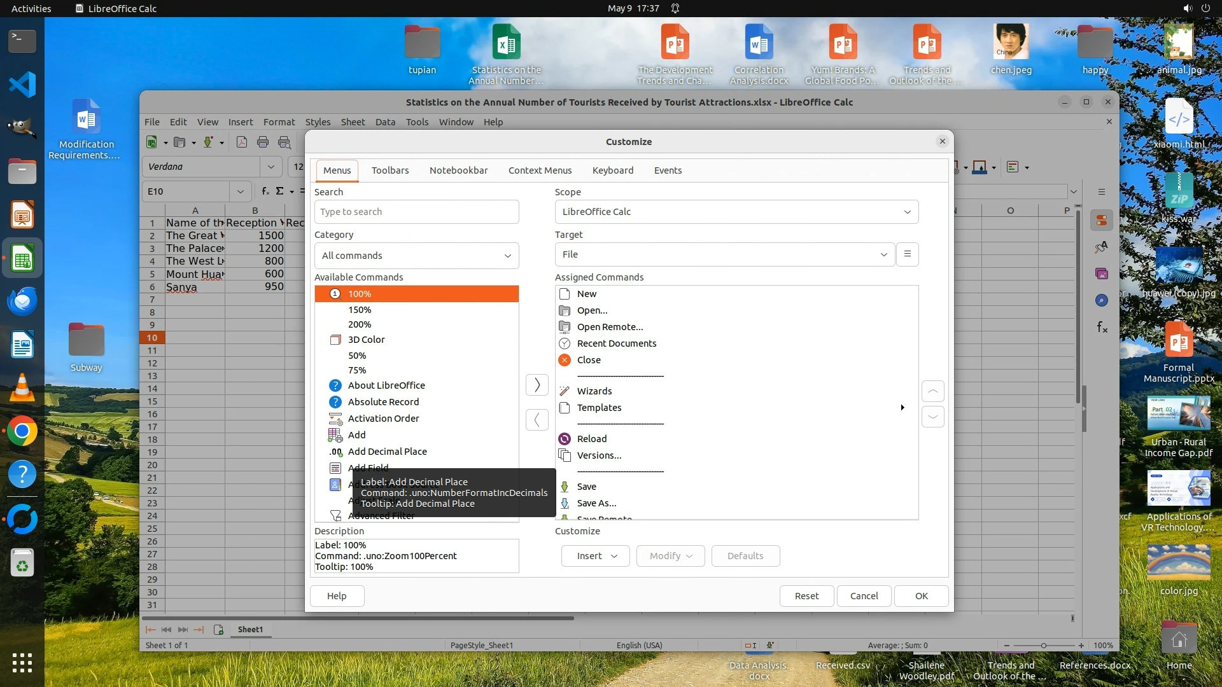Open the Insert dropdown button
The image size is (1222, 687).
click(595, 556)
